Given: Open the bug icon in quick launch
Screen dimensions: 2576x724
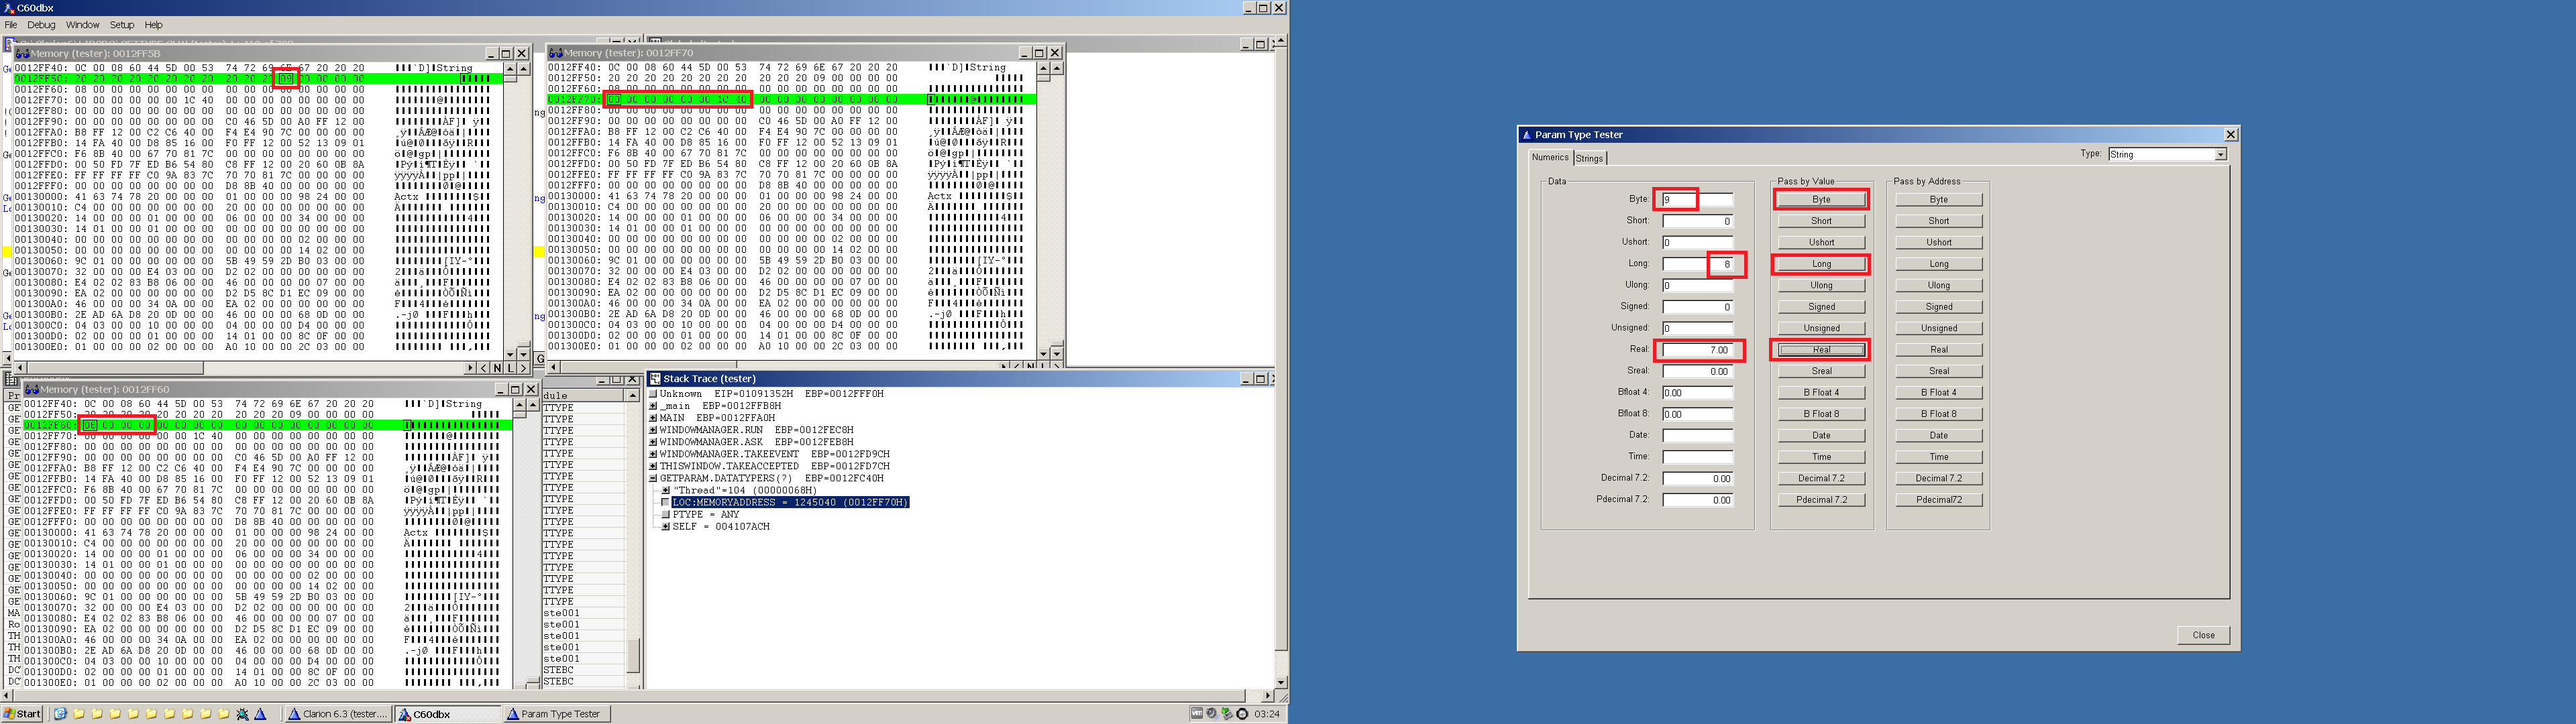Looking at the screenshot, I should pyautogui.click(x=242, y=714).
